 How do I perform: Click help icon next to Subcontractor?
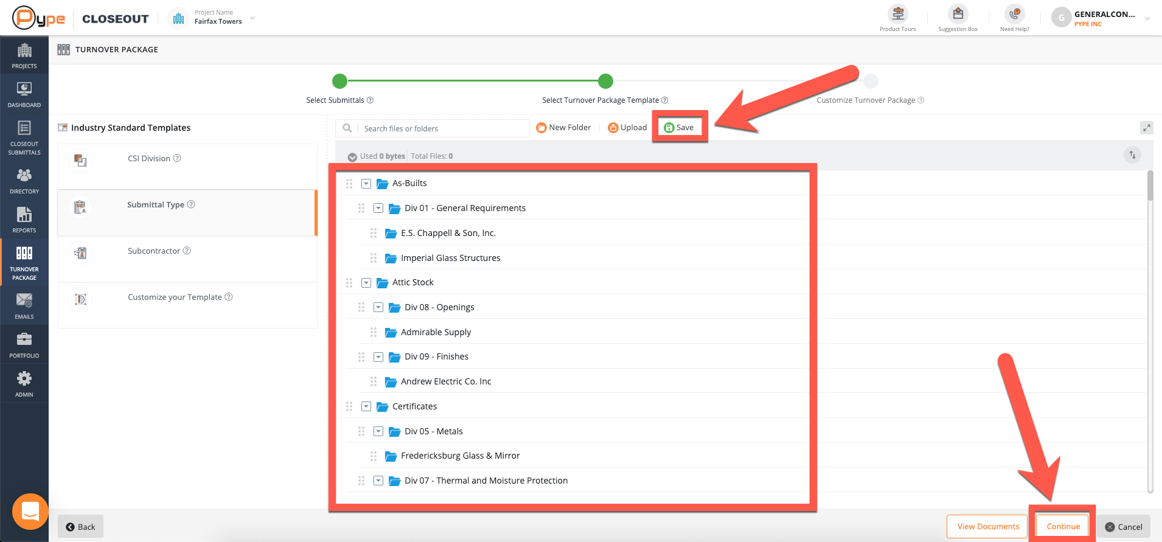point(187,251)
